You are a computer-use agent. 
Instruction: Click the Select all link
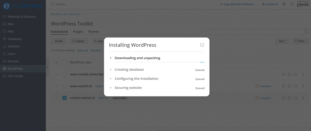click(82, 50)
